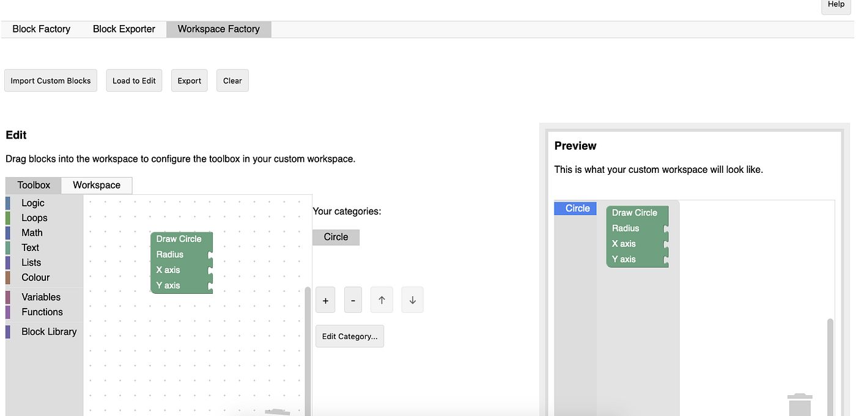This screenshot has width=856, height=416.
Task: Click the plus icon to add a category
Action: point(325,299)
